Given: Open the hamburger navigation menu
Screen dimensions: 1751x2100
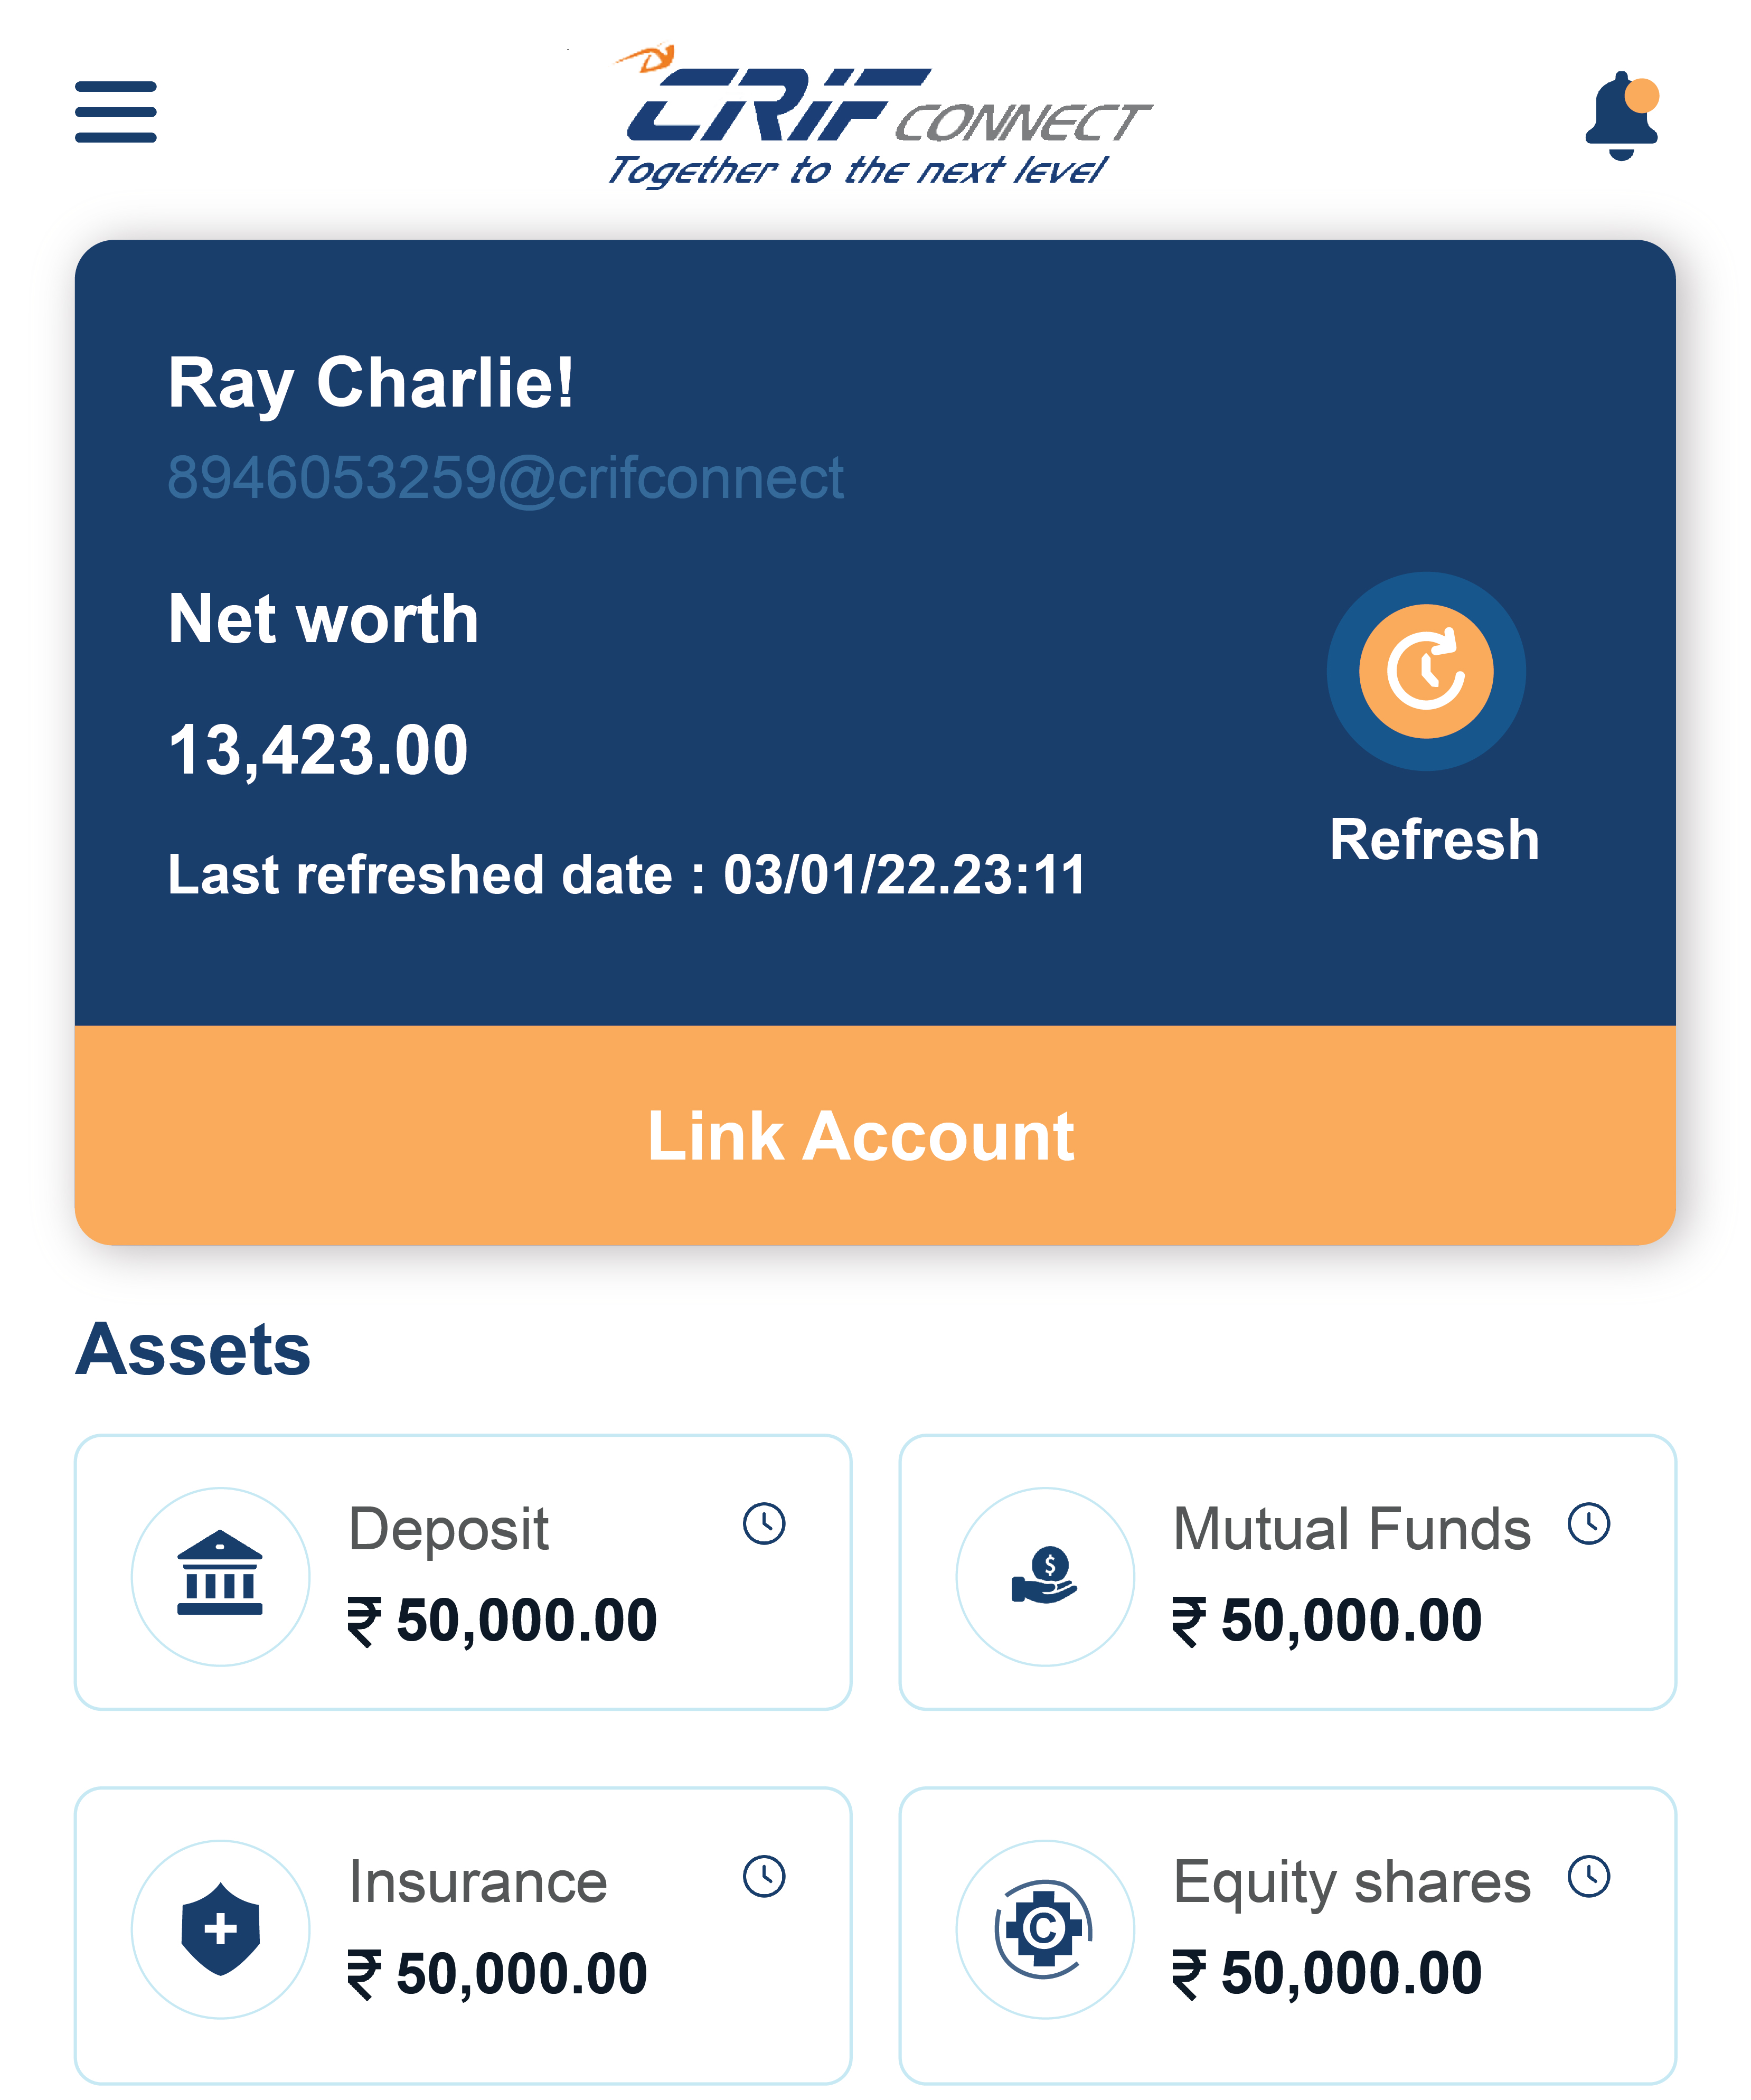Looking at the screenshot, I should pos(115,112).
